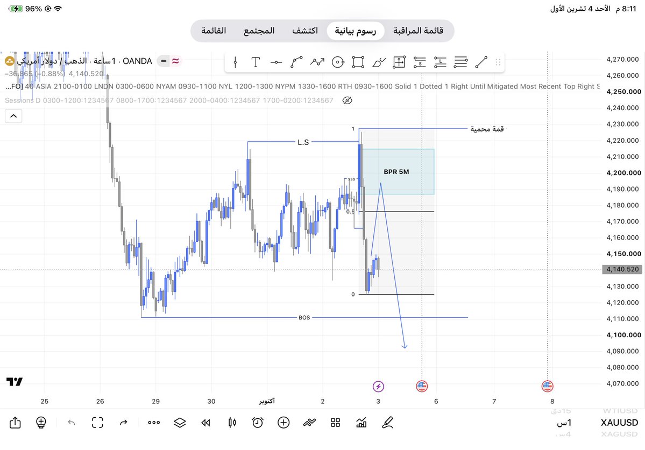Open the chart layout templates grid
Viewport: 645px width, 450px height.
pyautogui.click(x=335, y=423)
